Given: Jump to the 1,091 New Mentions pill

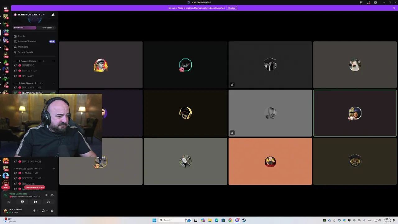Looking at the screenshot, I should point(35,187).
